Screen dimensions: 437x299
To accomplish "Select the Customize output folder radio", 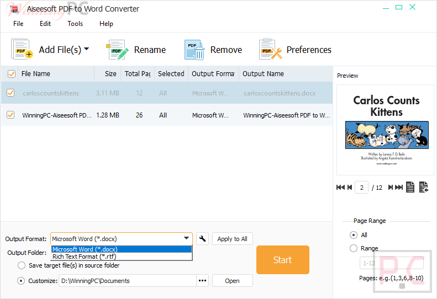I will [x=21, y=281].
